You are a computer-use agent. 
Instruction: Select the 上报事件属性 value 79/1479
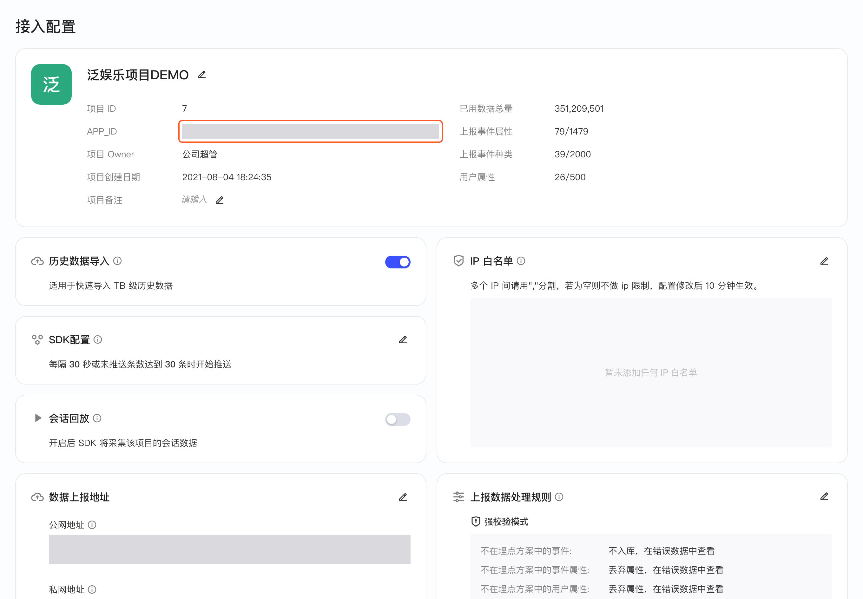click(x=571, y=131)
